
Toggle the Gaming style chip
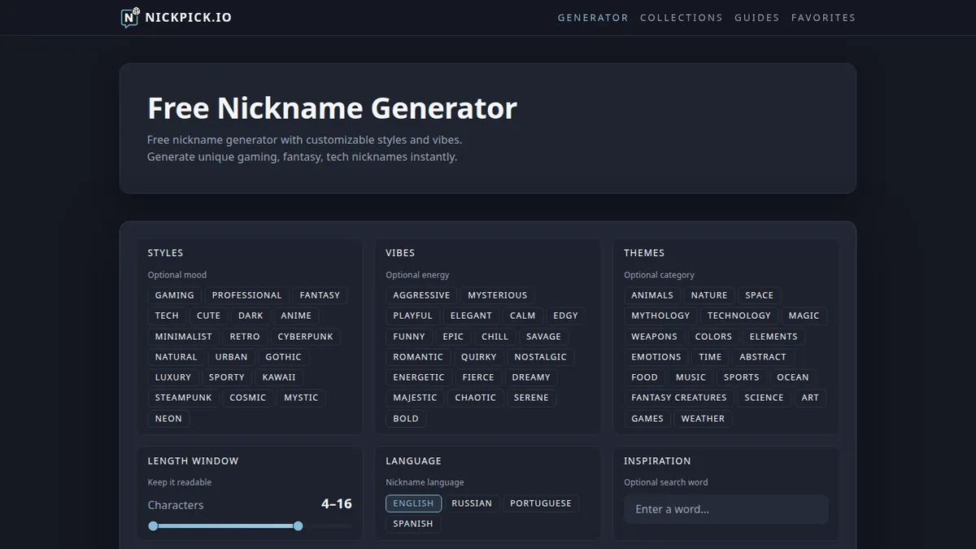point(175,295)
